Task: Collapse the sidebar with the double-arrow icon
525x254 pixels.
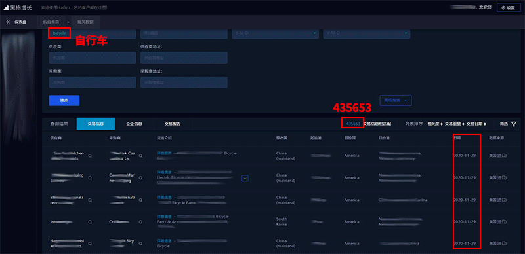Action: pyautogui.click(x=8, y=22)
